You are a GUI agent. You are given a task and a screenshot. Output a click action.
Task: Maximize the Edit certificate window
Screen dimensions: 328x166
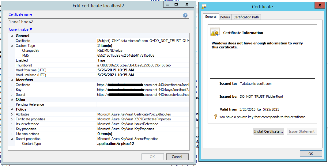point(176,4)
